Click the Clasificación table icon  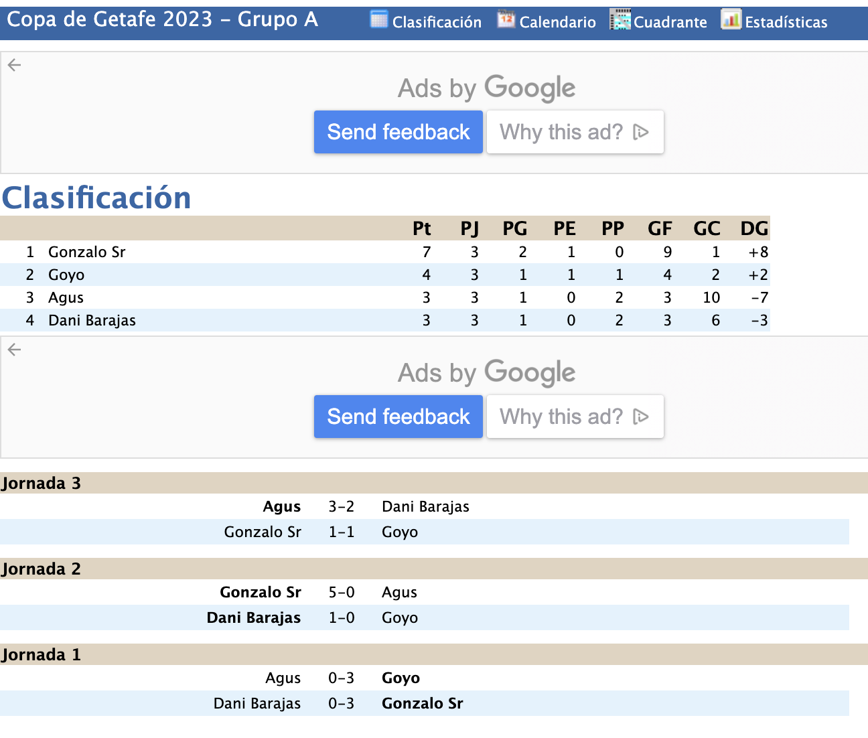tap(379, 20)
